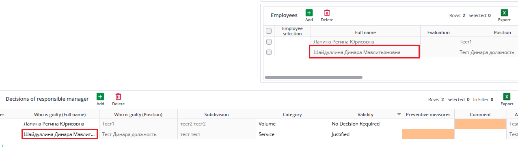This screenshot has height=147, width=518.
Task: Click orange Comment cell in Лапина row
Action: click(480, 123)
